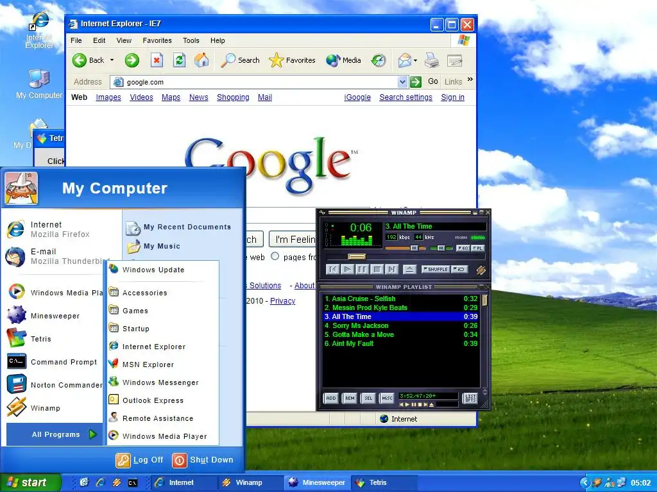The height and width of the screenshot is (492, 657).
Task: Open Norton Commander from the Start menu
Action: (x=55, y=385)
